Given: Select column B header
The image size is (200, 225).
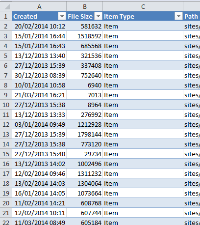Looking at the screenshot, I should click(x=84, y=6).
